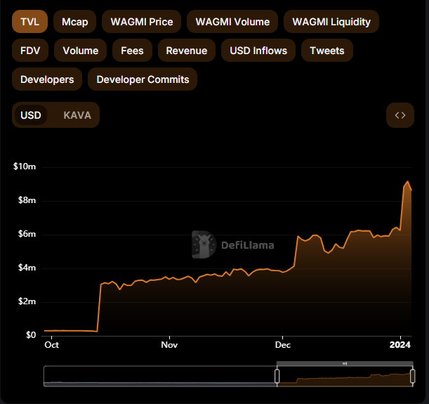Enable the FDV metric

pos(30,51)
